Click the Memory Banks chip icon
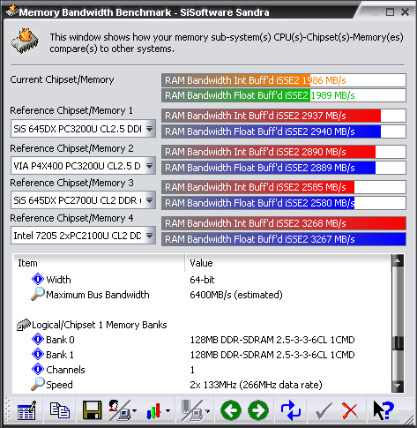This screenshot has width=417, height=428. pos(24,325)
